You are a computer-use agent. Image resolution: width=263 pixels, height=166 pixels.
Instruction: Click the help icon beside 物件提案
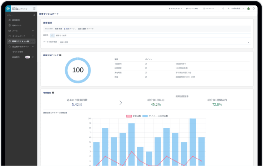pos(53,92)
